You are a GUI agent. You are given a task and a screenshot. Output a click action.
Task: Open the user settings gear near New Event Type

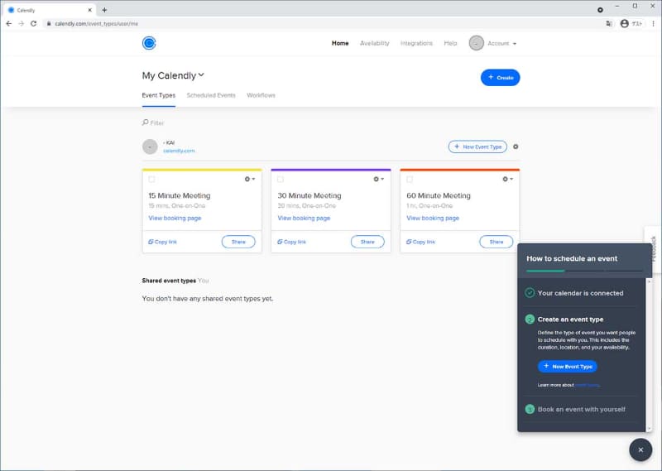pos(516,147)
